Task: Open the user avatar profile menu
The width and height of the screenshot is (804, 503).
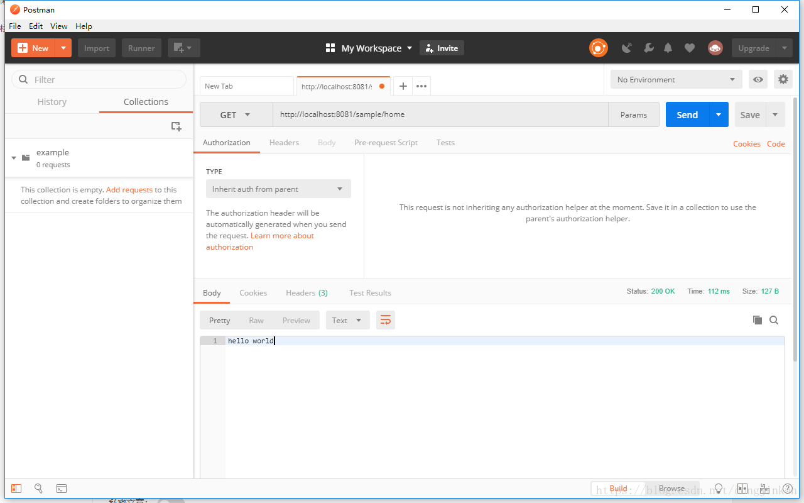Action: (715, 48)
